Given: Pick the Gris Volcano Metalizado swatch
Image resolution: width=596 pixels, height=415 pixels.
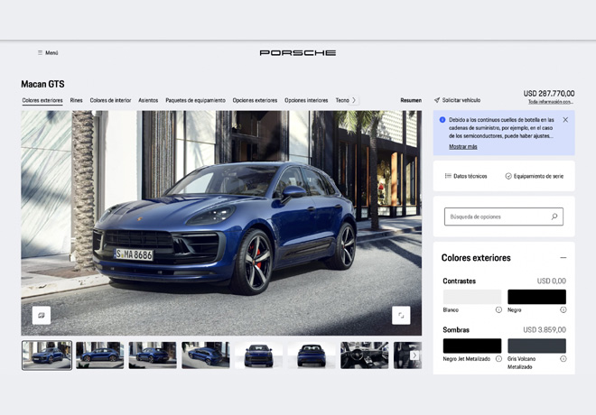Looking at the screenshot, I should tap(536, 346).
